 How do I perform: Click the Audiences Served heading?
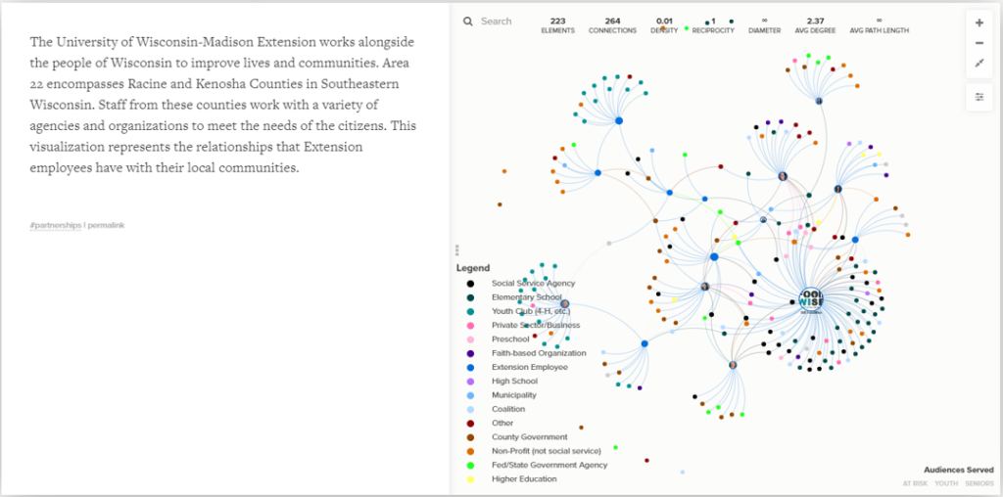[959, 471]
